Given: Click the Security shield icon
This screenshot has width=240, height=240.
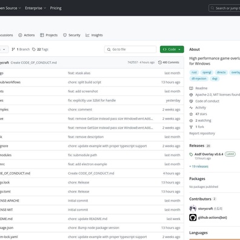Looking at the screenshot, I should [65, 35].
